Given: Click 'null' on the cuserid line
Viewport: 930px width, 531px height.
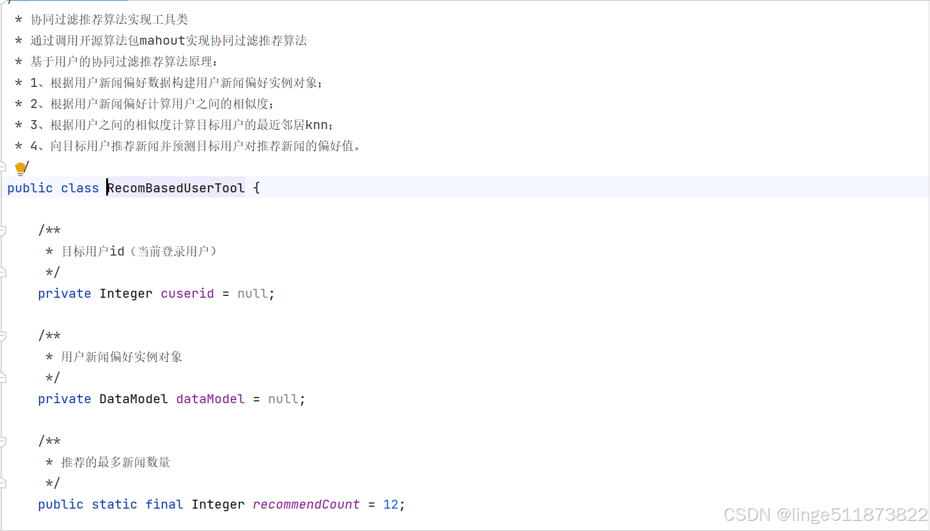Looking at the screenshot, I should 253,293.
